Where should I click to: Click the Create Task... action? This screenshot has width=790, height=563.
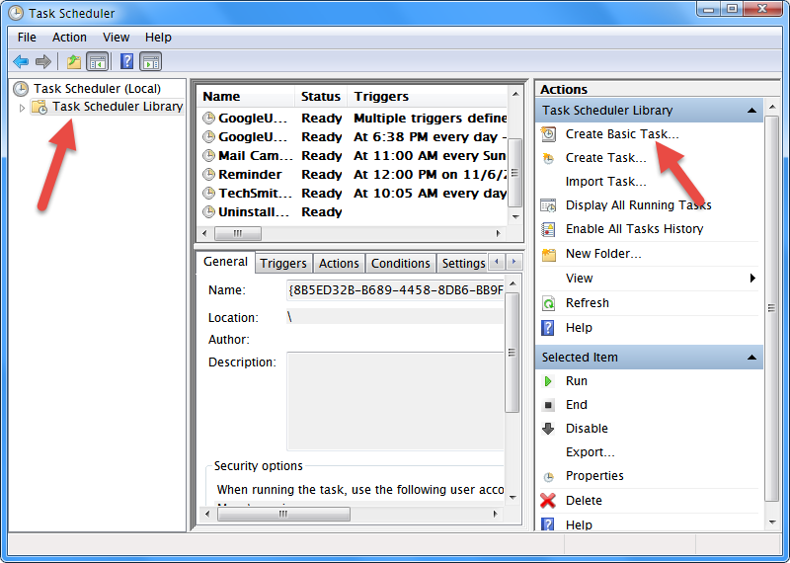click(605, 158)
